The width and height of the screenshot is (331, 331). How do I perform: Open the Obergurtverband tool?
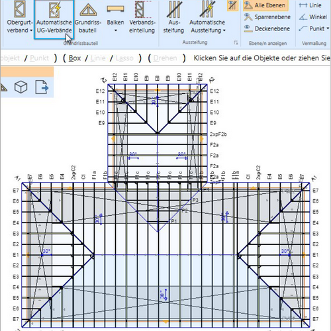coord(20,17)
